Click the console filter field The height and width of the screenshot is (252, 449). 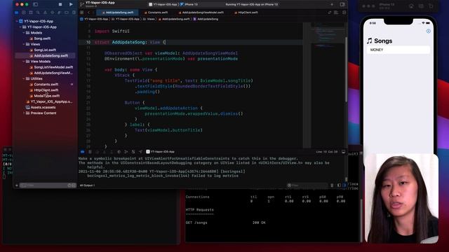307,185
